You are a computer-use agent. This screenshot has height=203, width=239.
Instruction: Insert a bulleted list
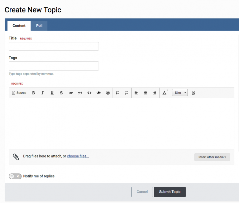tap(117, 93)
